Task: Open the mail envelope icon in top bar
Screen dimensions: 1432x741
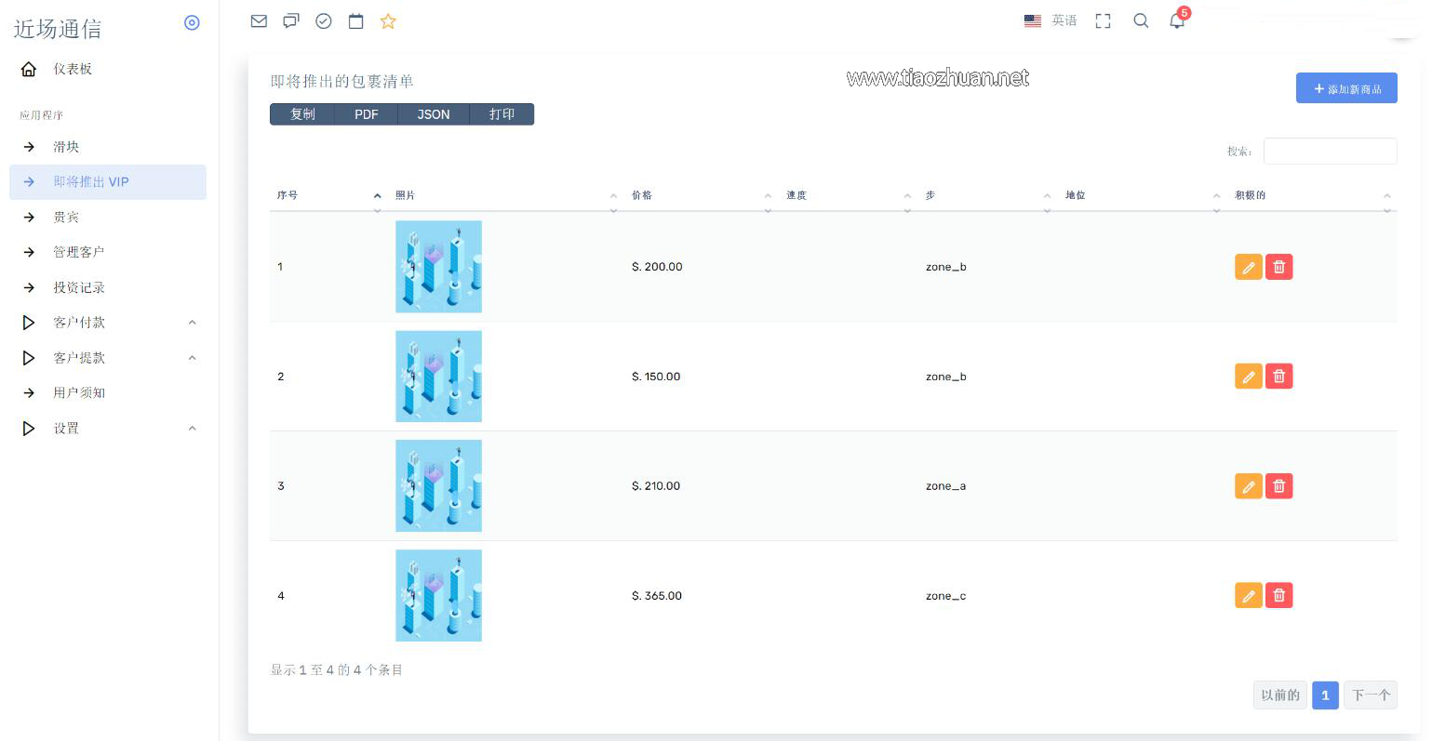Action: (x=259, y=20)
